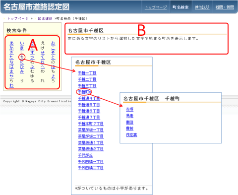This screenshot has width=238, height=195.
Task: Open the 千種通7丁目 link
Action: [x=89, y=117]
